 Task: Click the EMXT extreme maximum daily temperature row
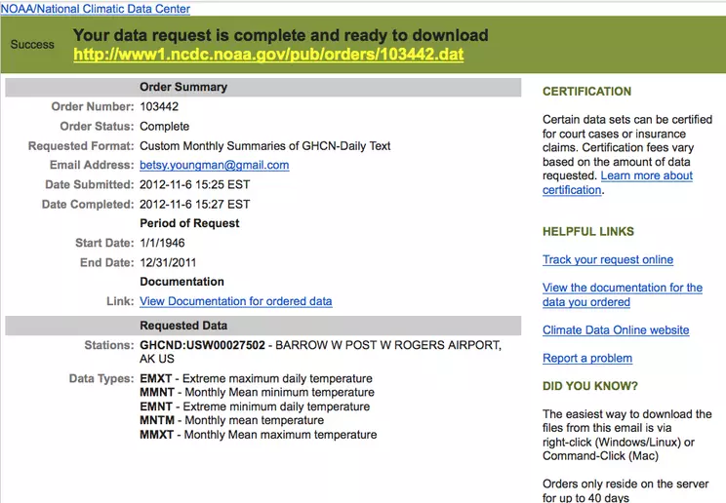point(256,378)
